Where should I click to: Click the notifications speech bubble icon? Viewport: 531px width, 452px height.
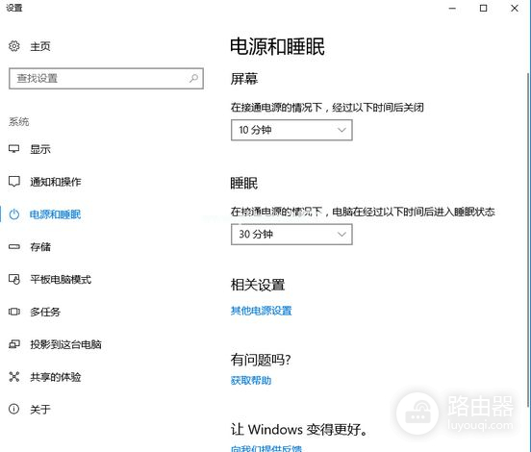pyautogui.click(x=14, y=182)
